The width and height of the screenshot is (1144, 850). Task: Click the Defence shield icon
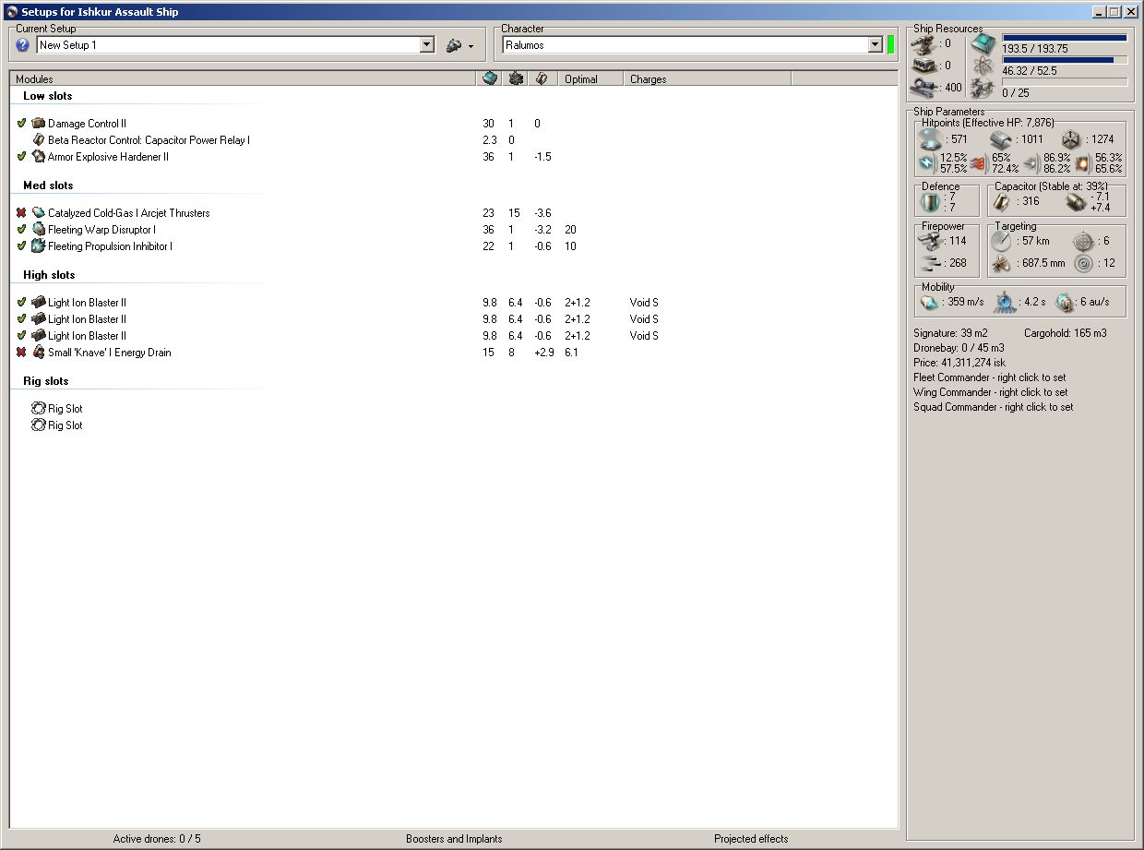[930, 202]
